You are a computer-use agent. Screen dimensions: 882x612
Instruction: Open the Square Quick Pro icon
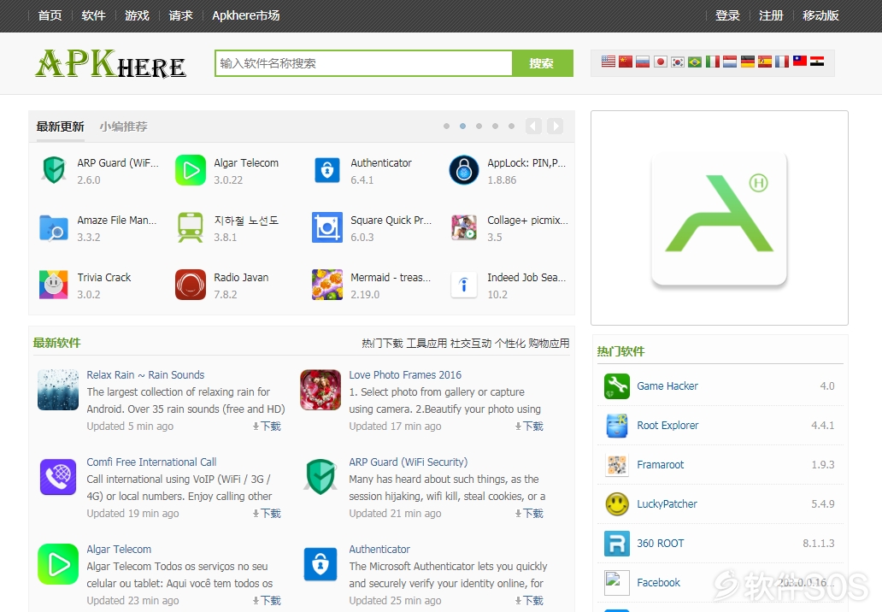pos(327,228)
